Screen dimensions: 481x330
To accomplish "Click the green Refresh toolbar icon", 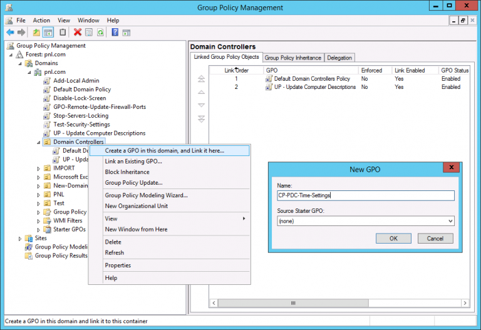I will click(100, 33).
